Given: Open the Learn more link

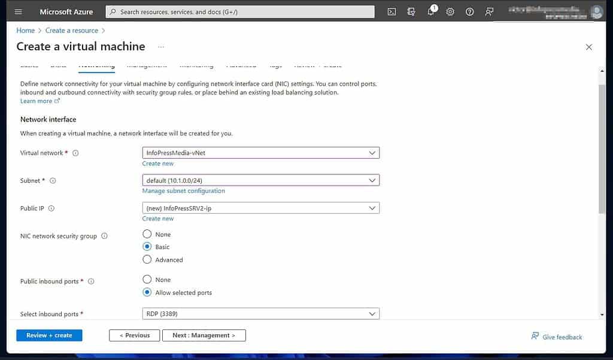Looking at the screenshot, I should [x=36, y=101].
